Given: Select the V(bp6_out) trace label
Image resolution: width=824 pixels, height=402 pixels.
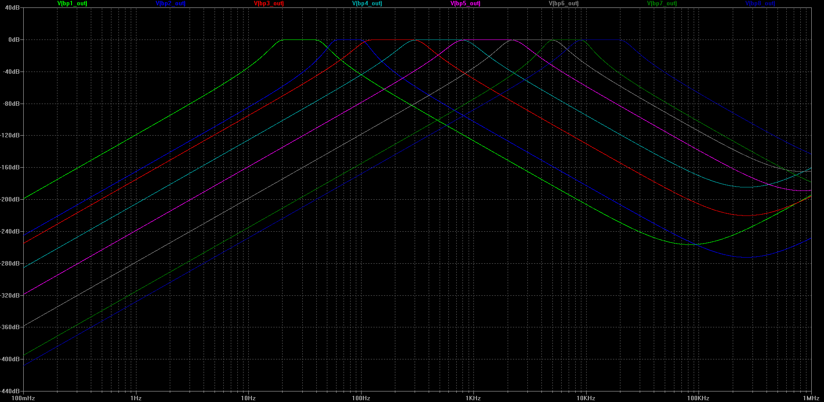Looking at the screenshot, I should [564, 4].
